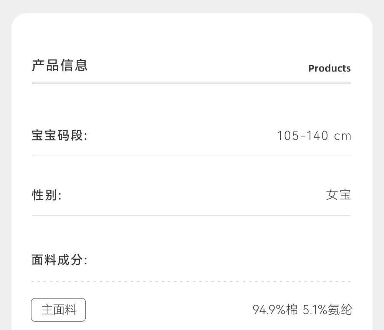This screenshot has width=384, height=330.
Task: Click the divider line below 性别 row
Action: tap(191, 216)
